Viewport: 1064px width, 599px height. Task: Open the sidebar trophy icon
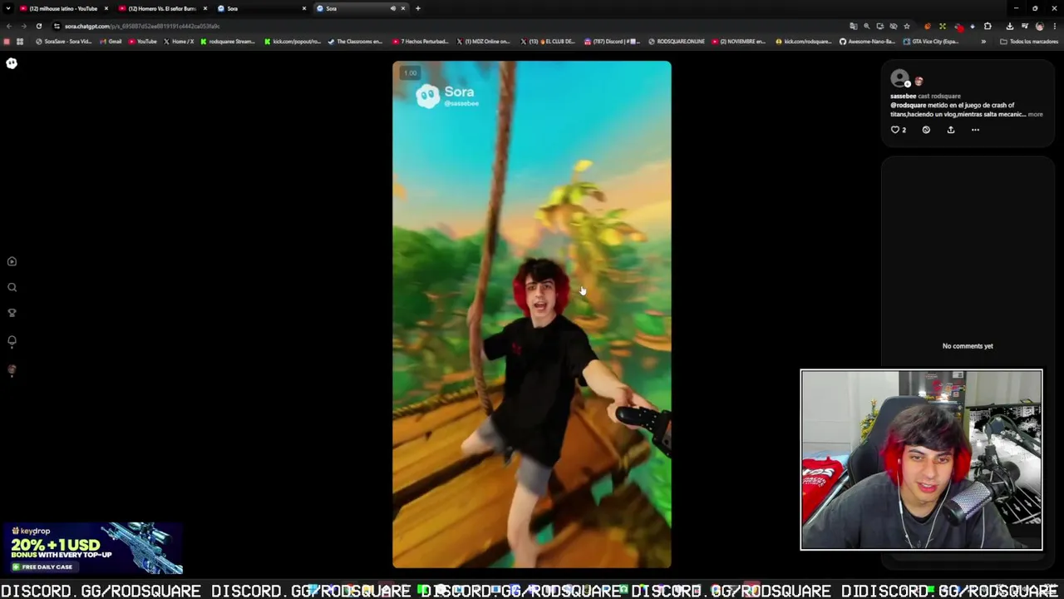(x=12, y=313)
